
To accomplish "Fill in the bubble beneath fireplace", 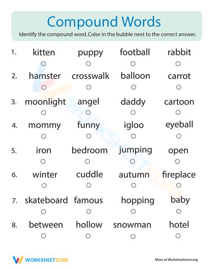I will pyautogui.click(x=178, y=185).
